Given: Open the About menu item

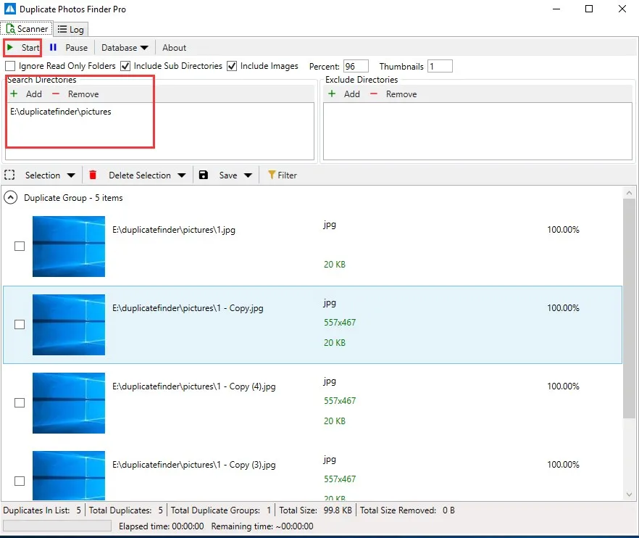Looking at the screenshot, I should click(x=174, y=48).
